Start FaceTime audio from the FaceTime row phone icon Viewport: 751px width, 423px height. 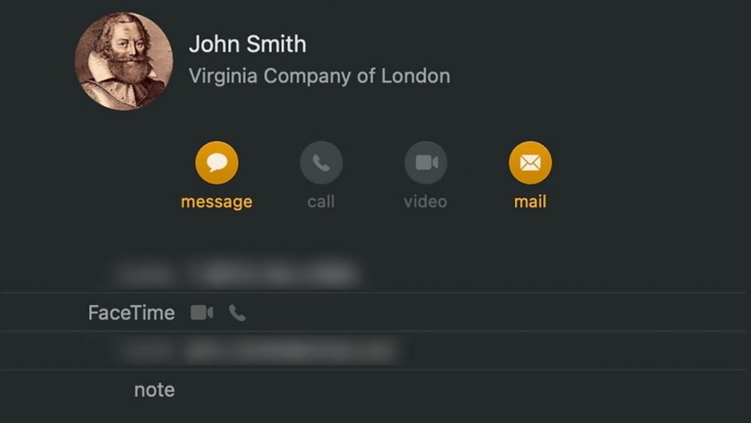point(237,313)
